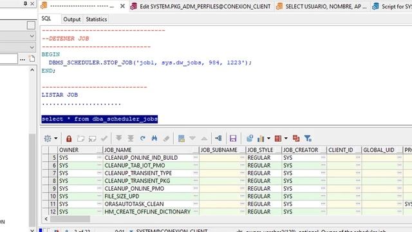Click the blue filter funnel icon

308,139
